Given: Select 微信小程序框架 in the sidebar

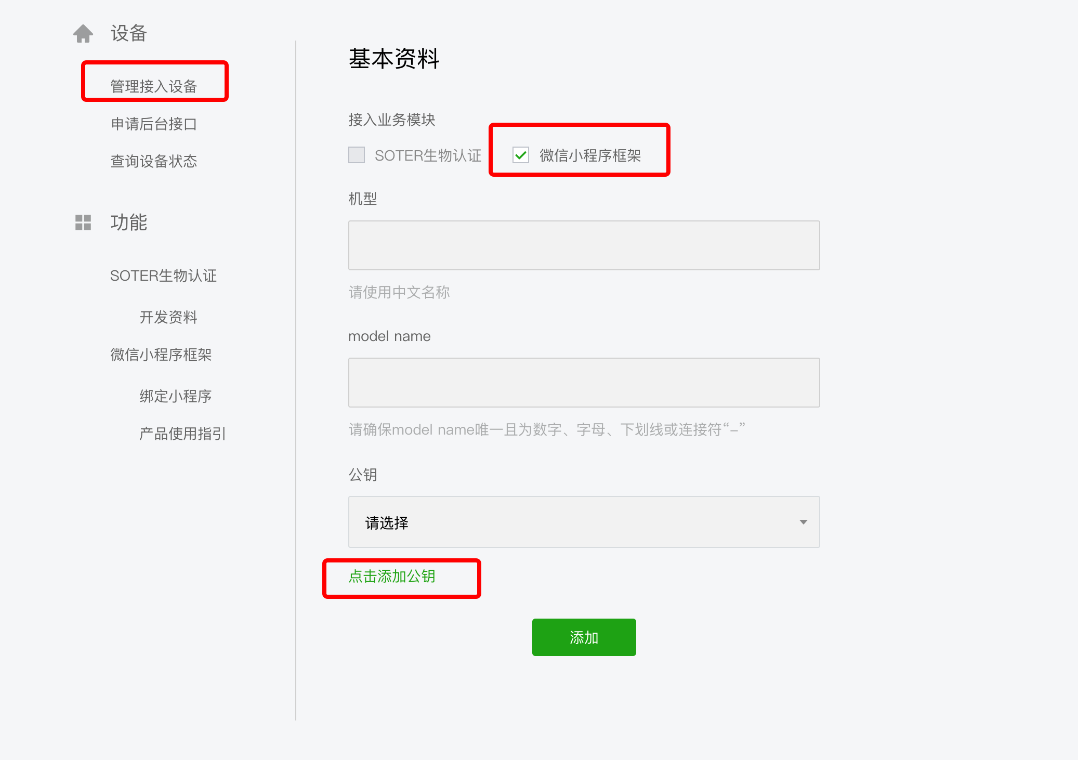Looking at the screenshot, I should pos(161,355).
